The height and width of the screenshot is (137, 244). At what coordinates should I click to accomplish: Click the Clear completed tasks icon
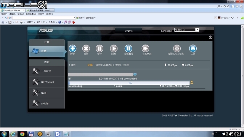[177, 48]
